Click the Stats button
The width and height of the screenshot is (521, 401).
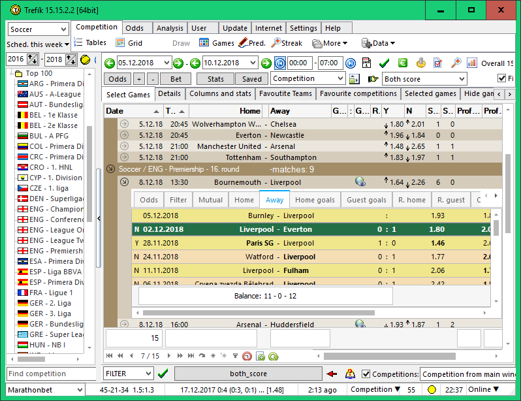[x=215, y=79]
